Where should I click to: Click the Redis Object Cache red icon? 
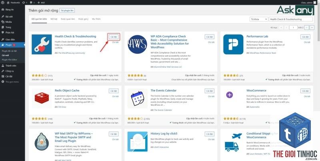click(42, 98)
